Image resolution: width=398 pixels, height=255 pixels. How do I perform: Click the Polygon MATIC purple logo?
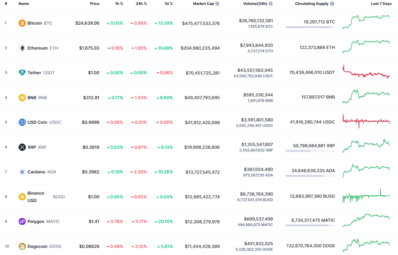point(22,221)
